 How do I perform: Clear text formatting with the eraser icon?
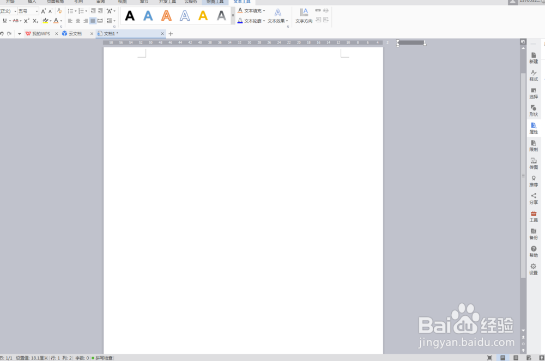[59, 11]
